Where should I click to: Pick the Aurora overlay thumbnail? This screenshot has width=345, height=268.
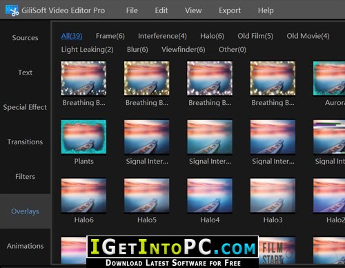[x=329, y=78]
